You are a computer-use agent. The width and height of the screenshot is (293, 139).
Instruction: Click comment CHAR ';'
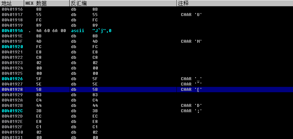192,111
